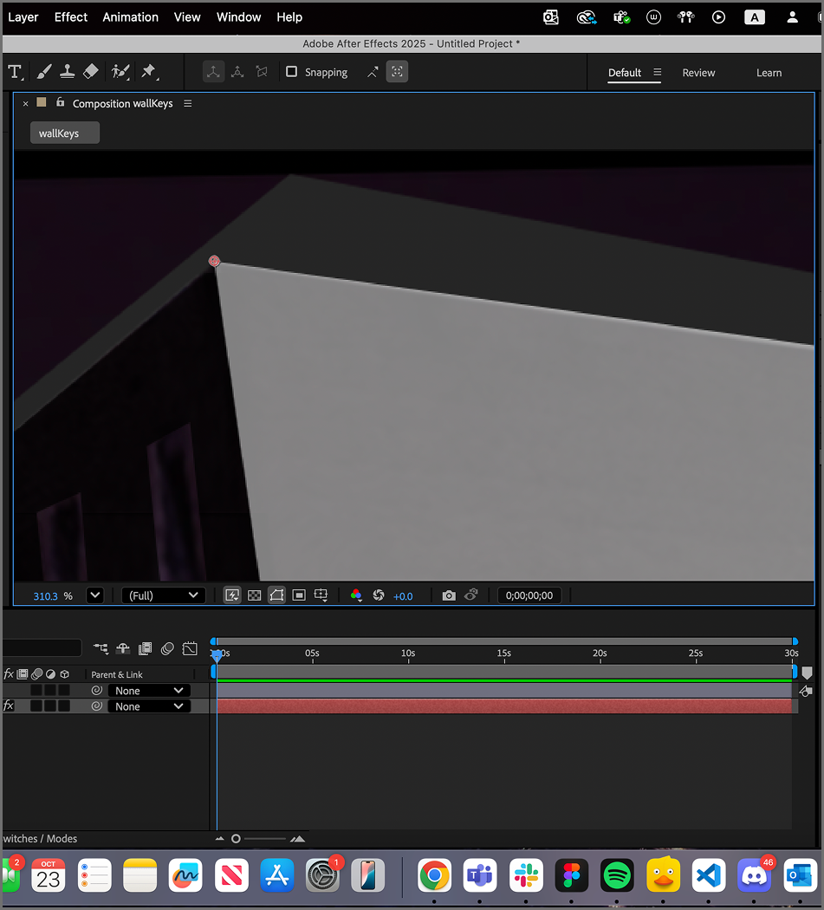Screen dimensions: 824x910
Task: Toggle the transparency grid in the viewer
Action: click(x=254, y=595)
